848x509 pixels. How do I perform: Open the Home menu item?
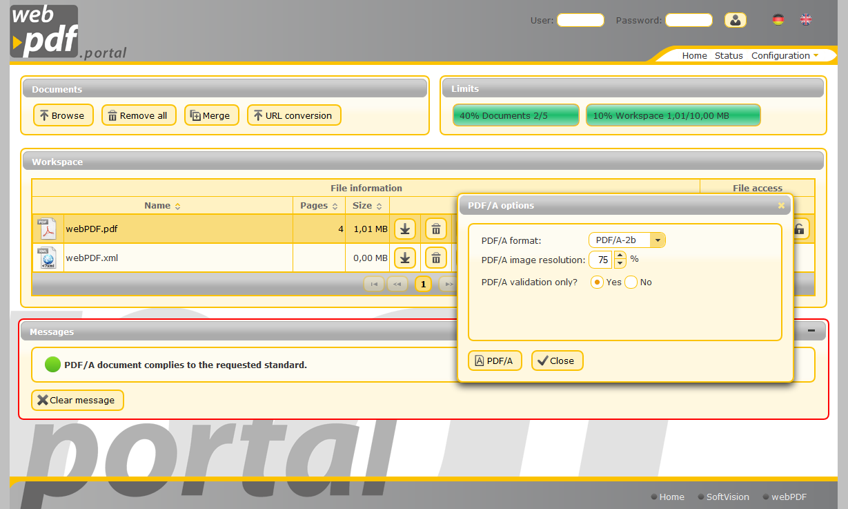694,55
